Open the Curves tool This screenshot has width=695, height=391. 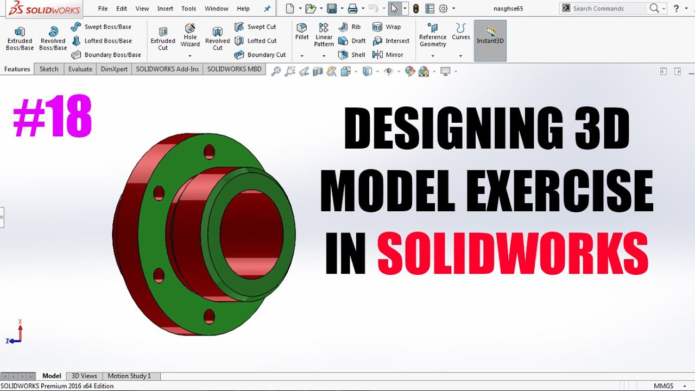[461, 31]
